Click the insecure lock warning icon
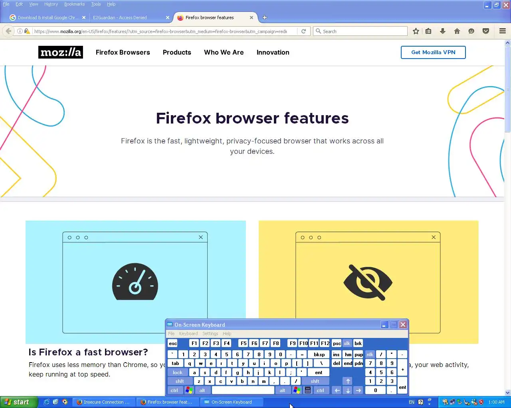The image size is (511, 408). coord(27,31)
